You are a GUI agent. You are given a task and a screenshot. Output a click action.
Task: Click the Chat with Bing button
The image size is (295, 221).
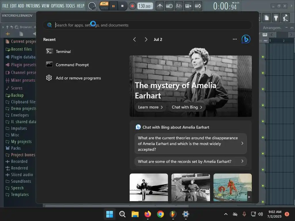click(x=187, y=107)
